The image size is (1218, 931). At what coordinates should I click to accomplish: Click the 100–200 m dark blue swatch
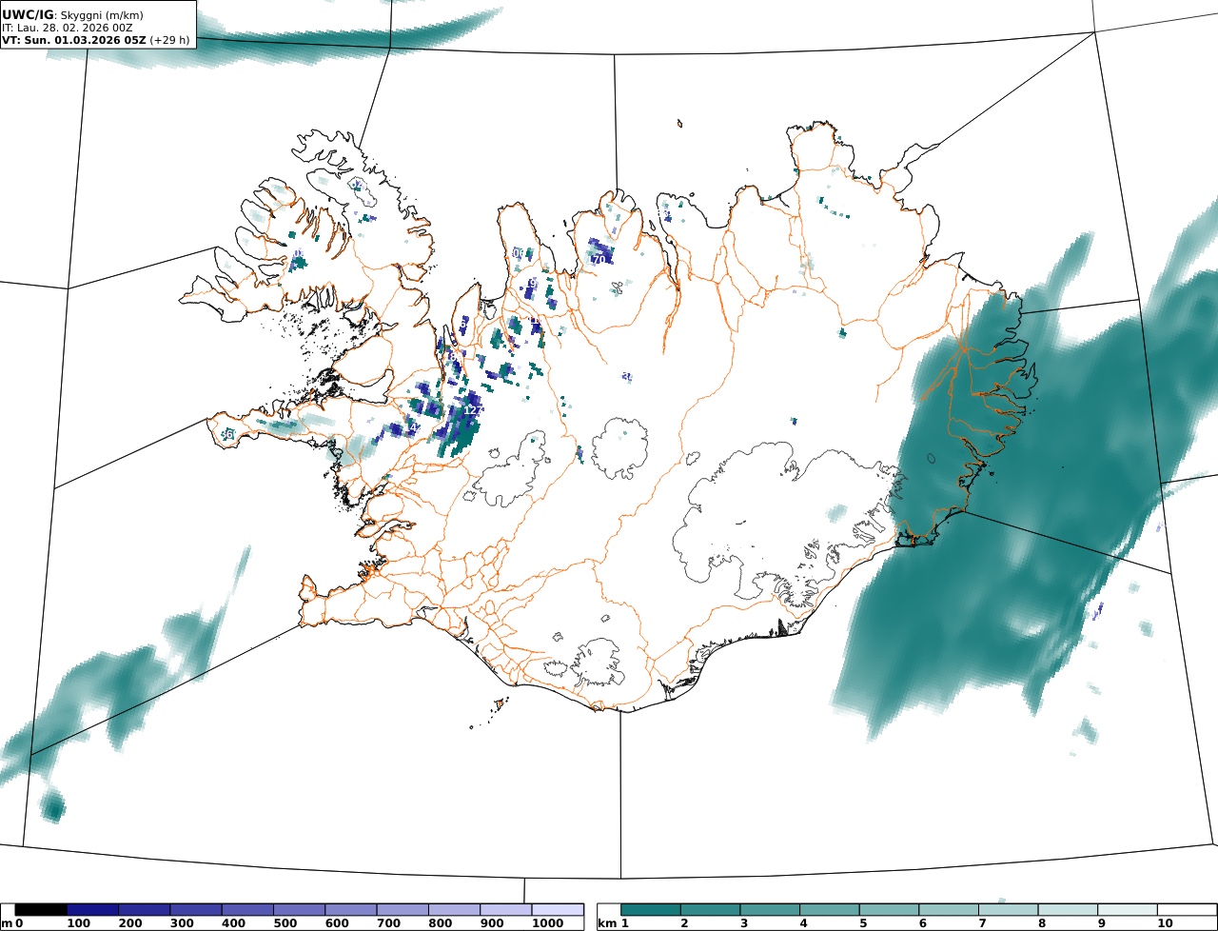pyautogui.click(x=92, y=910)
